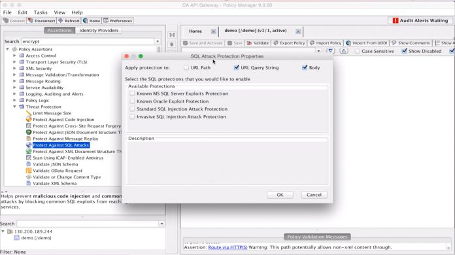455x255 pixels.
Task: Open the Audit Alerts Waiting notice
Action: tap(420, 21)
